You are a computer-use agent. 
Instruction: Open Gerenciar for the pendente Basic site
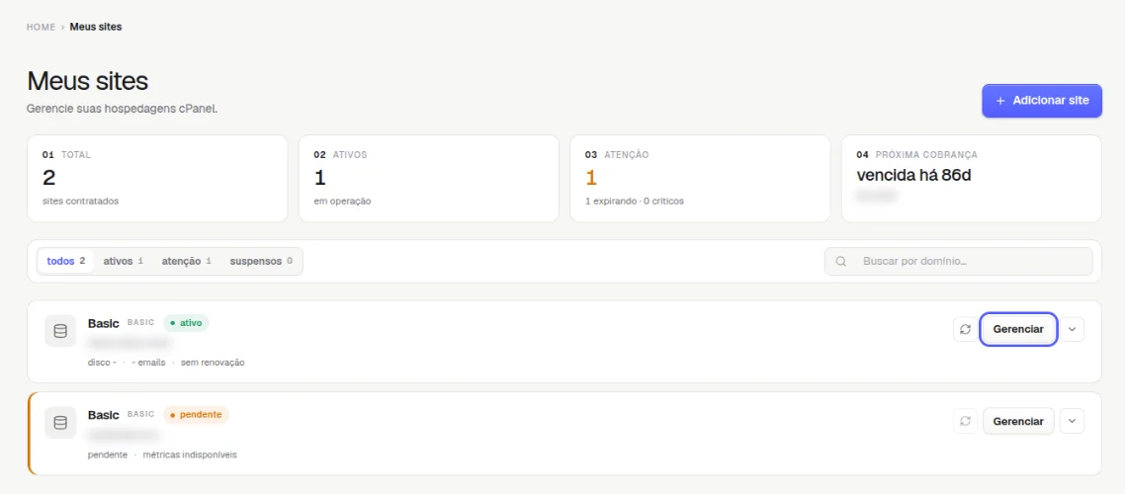click(1018, 421)
